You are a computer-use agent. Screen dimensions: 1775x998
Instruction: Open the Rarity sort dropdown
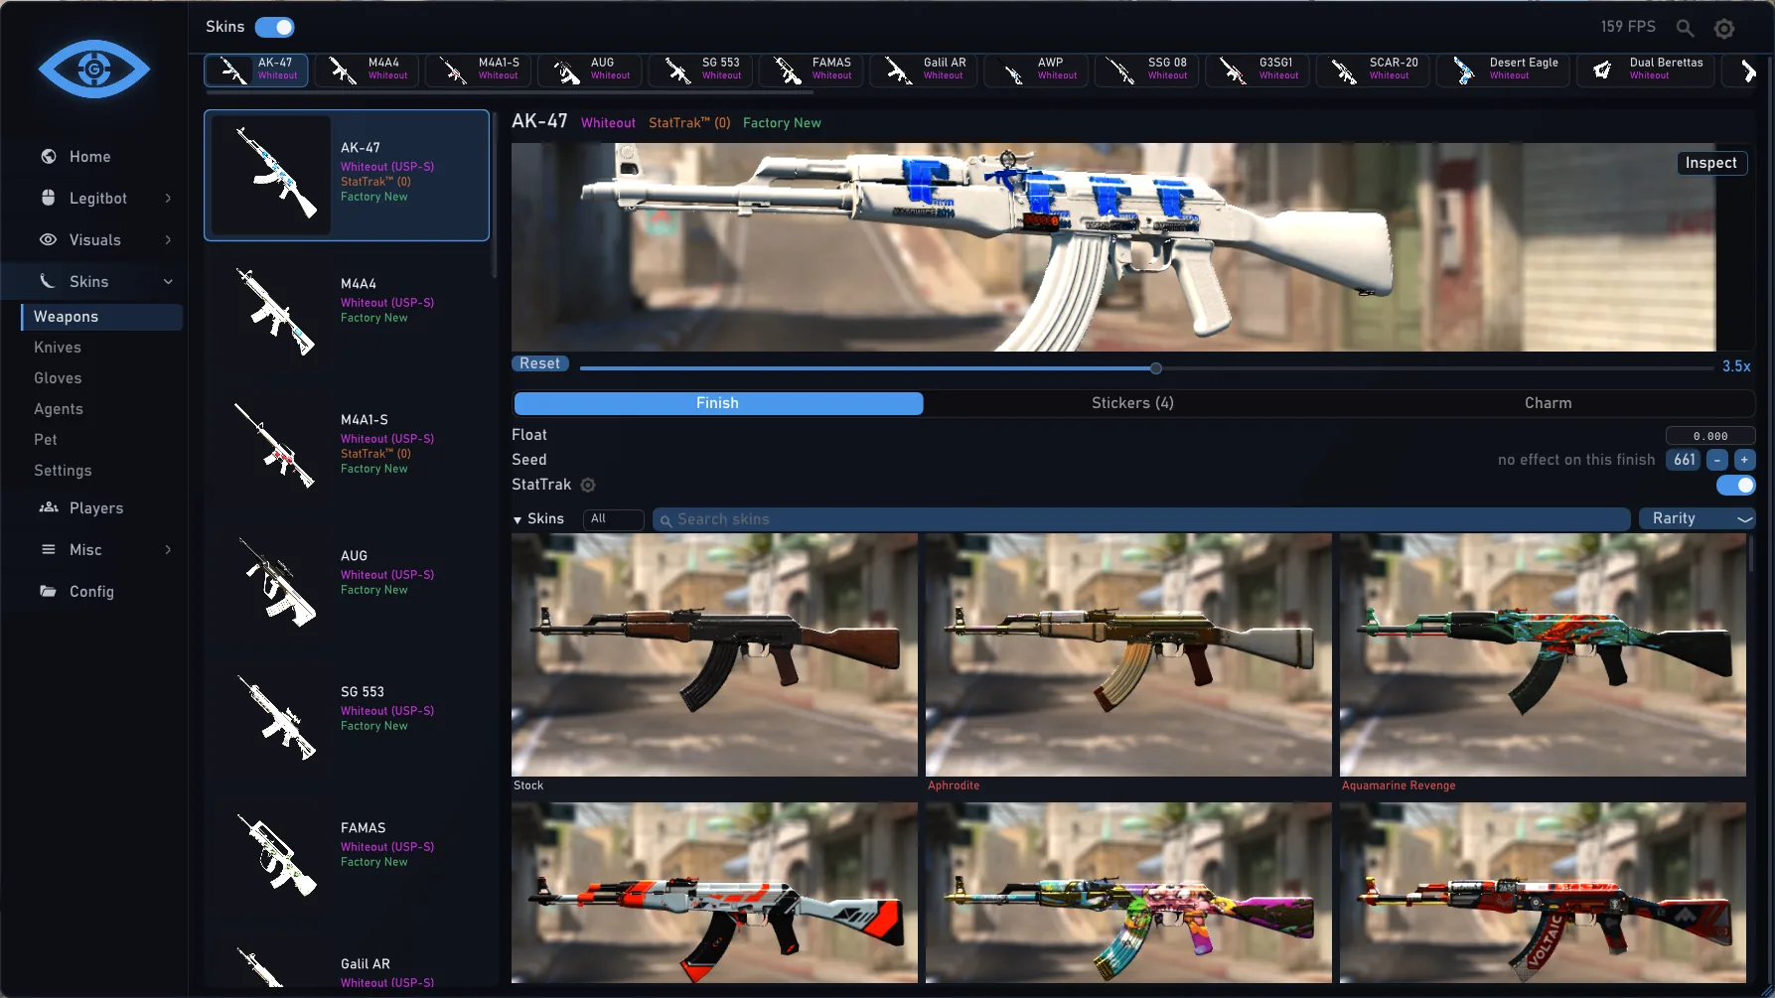1698,518
